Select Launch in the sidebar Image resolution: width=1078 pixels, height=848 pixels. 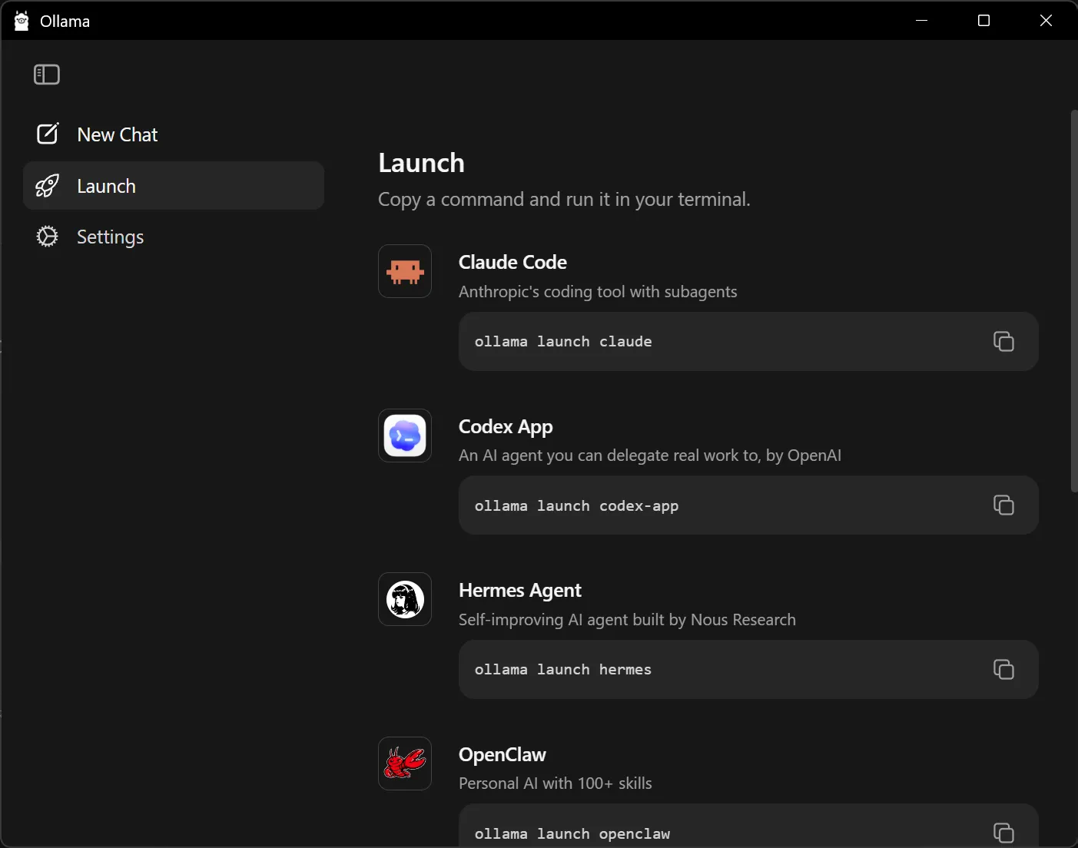pos(174,186)
